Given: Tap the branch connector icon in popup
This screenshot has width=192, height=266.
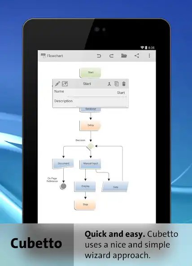Looking at the screenshot, I should [109, 84].
